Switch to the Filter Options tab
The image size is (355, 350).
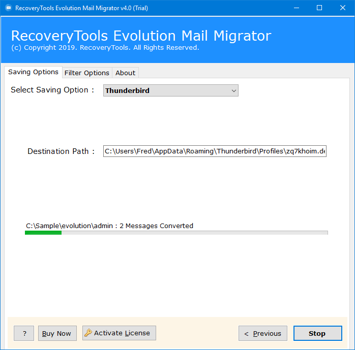(87, 73)
